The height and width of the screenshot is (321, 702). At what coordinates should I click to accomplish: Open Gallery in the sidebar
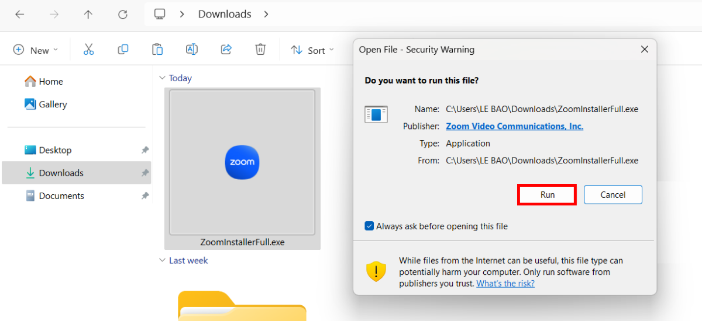pos(53,104)
